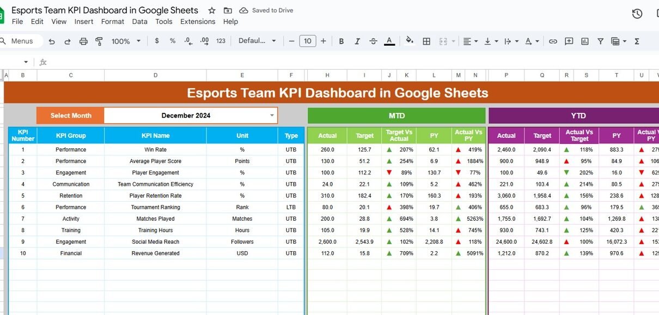Open the Format menu
The width and height of the screenshot is (659, 315).
click(113, 22)
